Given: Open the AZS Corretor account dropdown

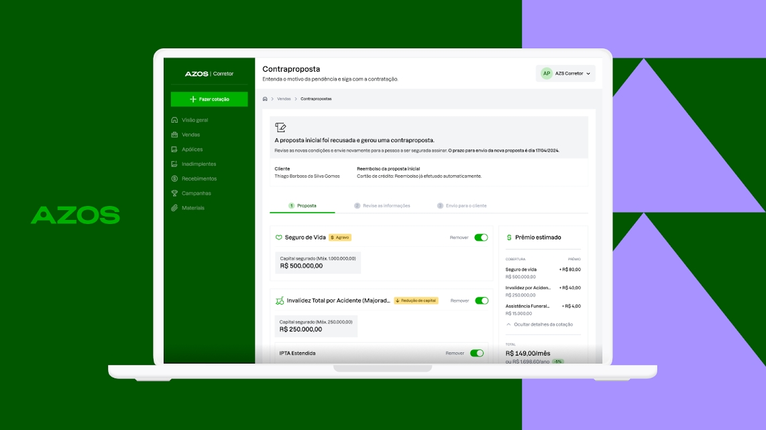Looking at the screenshot, I should tap(565, 73).
